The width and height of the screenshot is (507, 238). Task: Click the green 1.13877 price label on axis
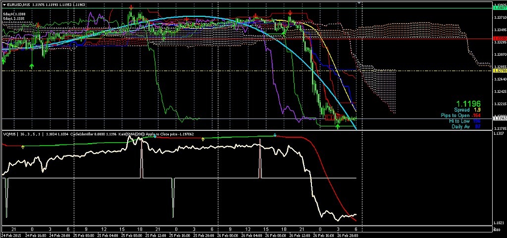tap(499, 9)
